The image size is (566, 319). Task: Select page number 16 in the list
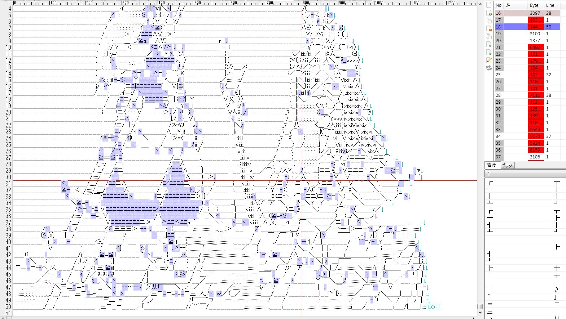tap(498, 13)
